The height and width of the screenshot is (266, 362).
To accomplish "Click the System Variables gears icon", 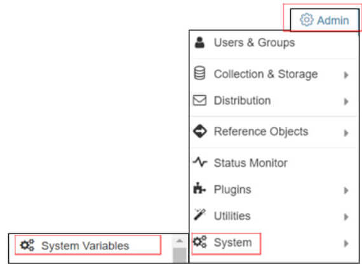I will [x=27, y=245].
